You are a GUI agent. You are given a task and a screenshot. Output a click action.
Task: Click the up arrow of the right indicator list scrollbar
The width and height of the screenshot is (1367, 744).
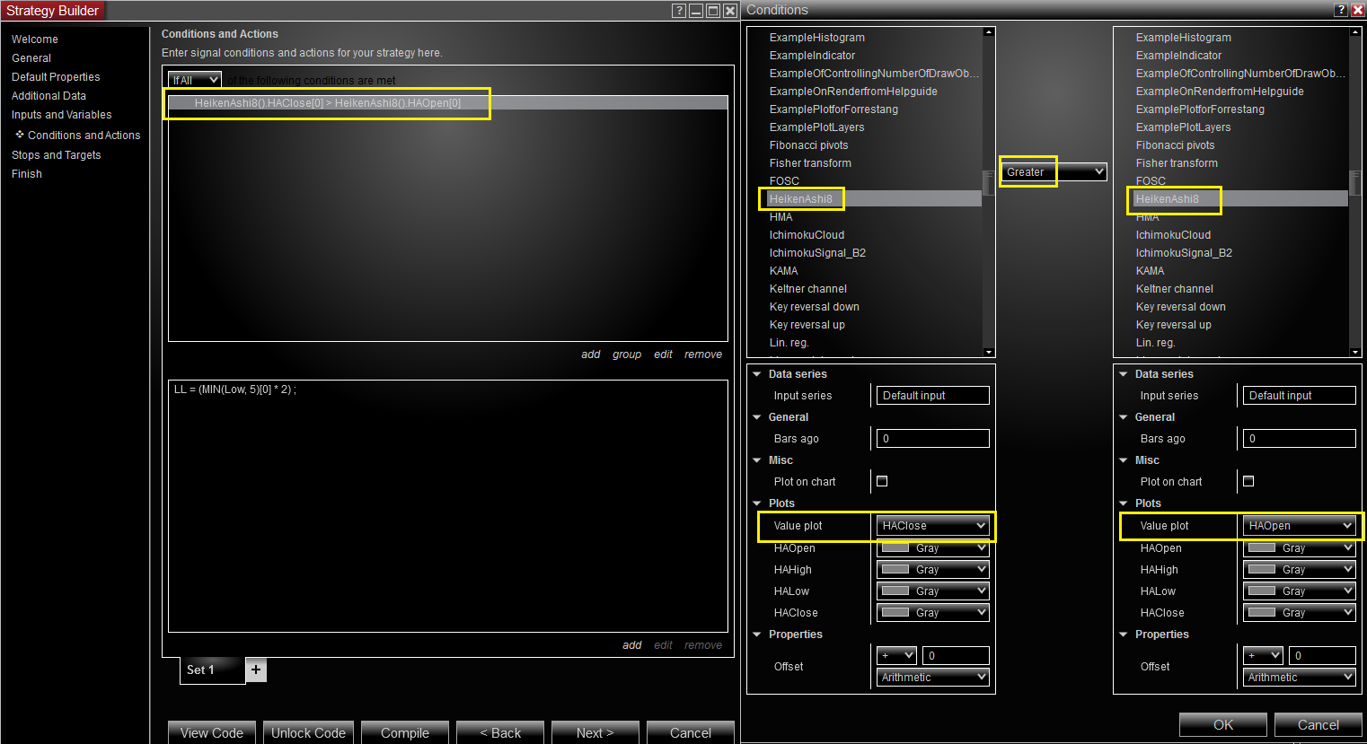1355,32
